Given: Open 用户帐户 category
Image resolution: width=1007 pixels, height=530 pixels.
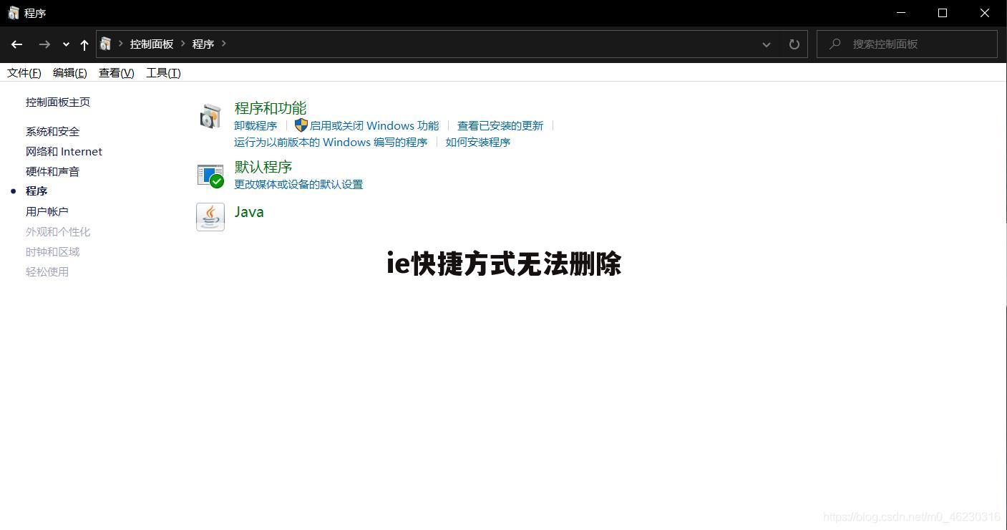Looking at the screenshot, I should tap(47, 211).
